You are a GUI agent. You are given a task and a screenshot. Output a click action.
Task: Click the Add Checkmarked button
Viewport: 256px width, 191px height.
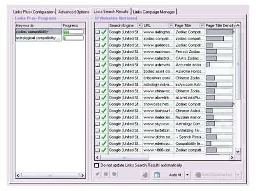[x=214, y=175]
